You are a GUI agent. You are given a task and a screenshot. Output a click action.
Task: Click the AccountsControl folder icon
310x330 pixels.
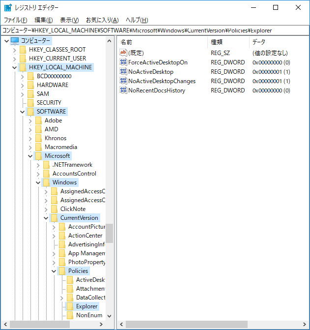point(46,174)
